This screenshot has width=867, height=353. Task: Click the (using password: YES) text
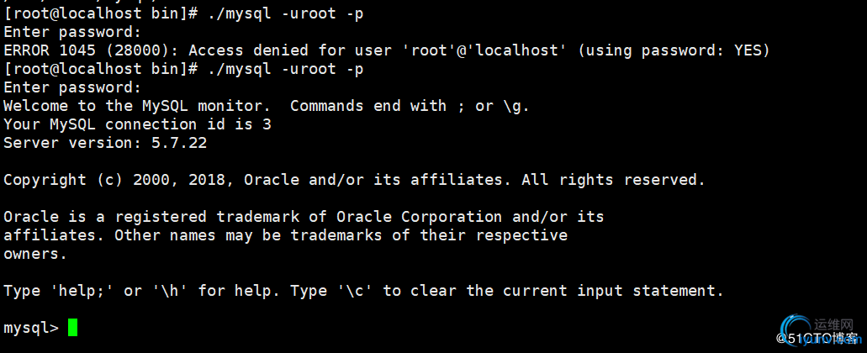click(674, 50)
